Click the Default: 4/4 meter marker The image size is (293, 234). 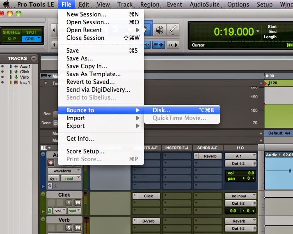click(x=279, y=133)
